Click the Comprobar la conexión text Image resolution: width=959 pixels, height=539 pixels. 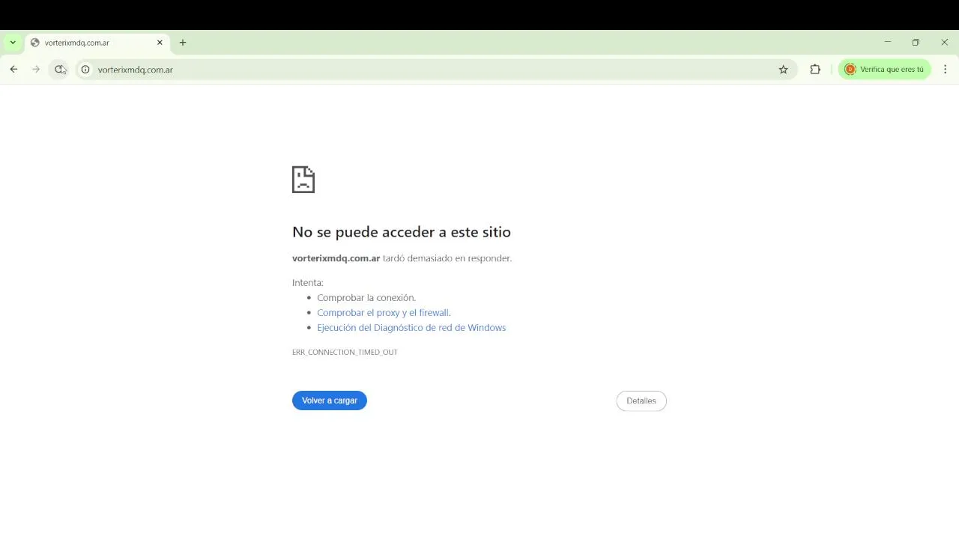pyautogui.click(x=366, y=298)
